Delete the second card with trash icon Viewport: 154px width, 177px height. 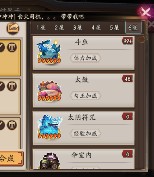pyautogui.click(x=12, y=86)
